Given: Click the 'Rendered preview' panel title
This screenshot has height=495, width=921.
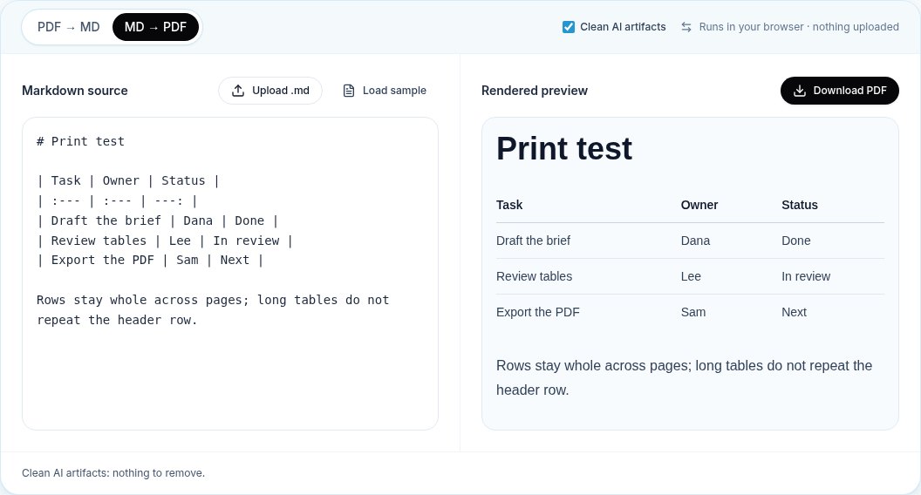Looking at the screenshot, I should click(535, 91).
